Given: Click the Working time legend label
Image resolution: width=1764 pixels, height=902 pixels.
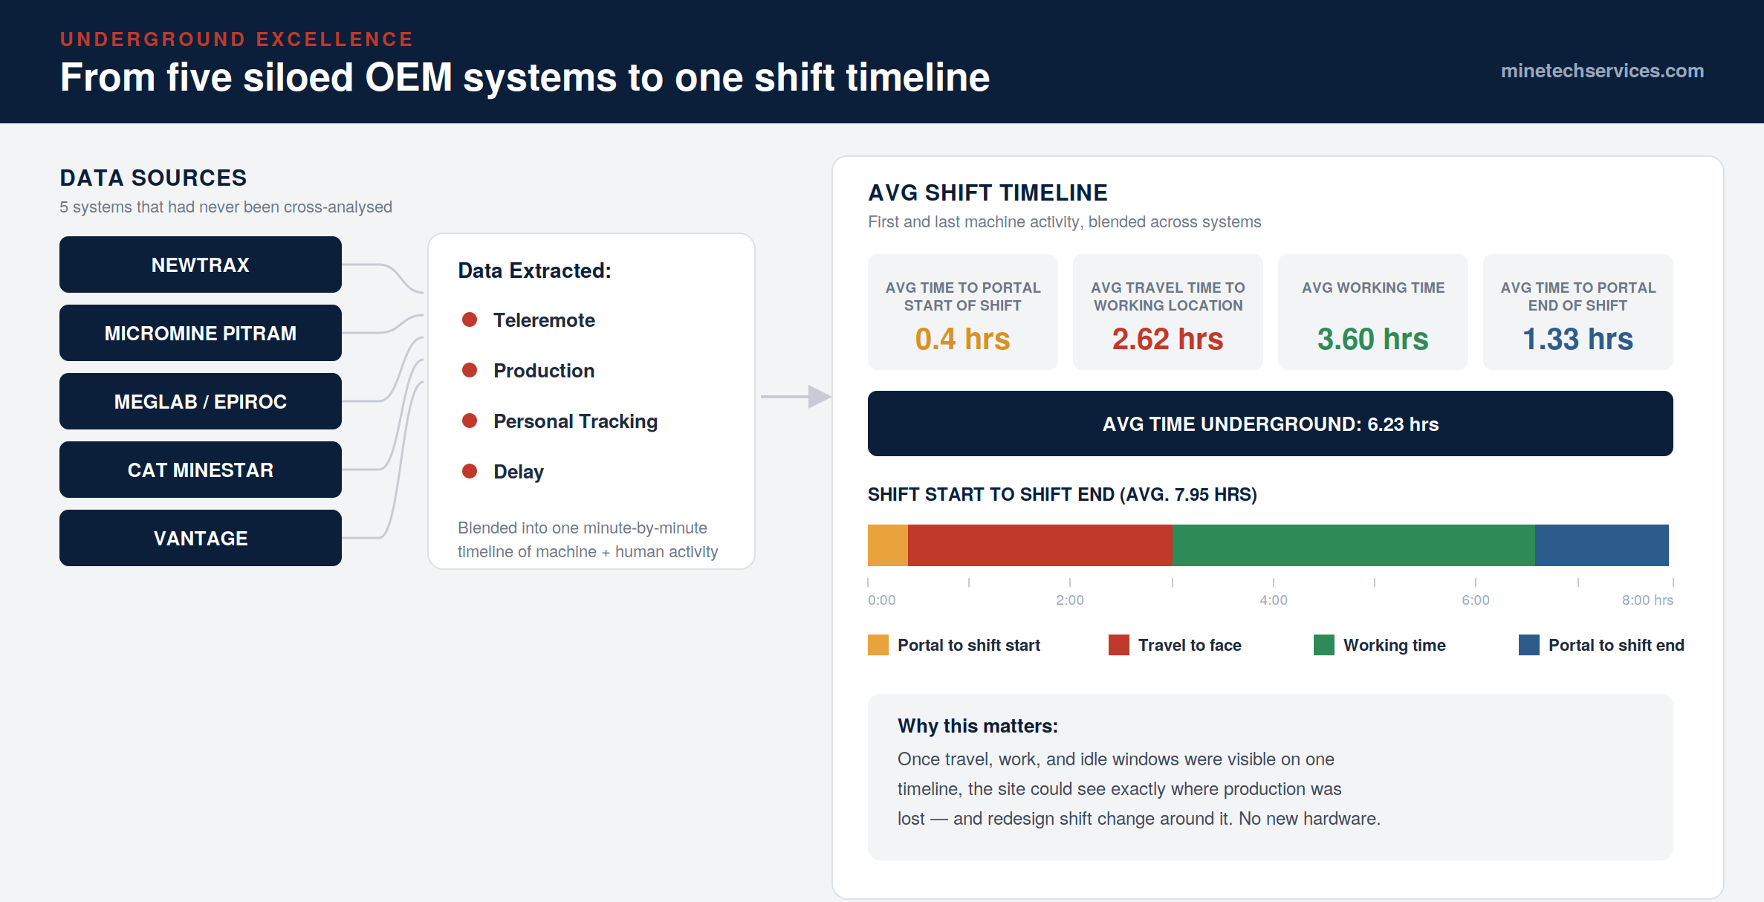Looking at the screenshot, I should [x=1395, y=645].
